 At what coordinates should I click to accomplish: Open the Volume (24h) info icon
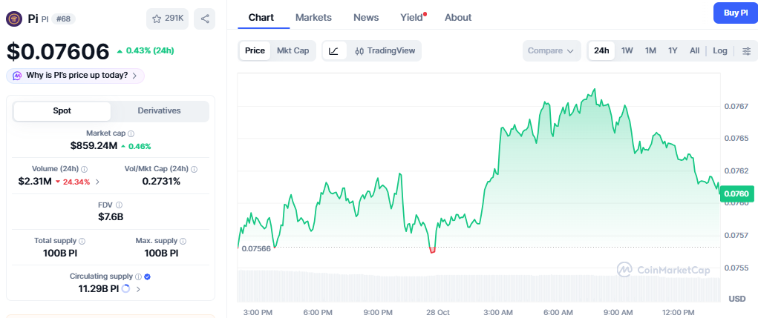[84, 169]
